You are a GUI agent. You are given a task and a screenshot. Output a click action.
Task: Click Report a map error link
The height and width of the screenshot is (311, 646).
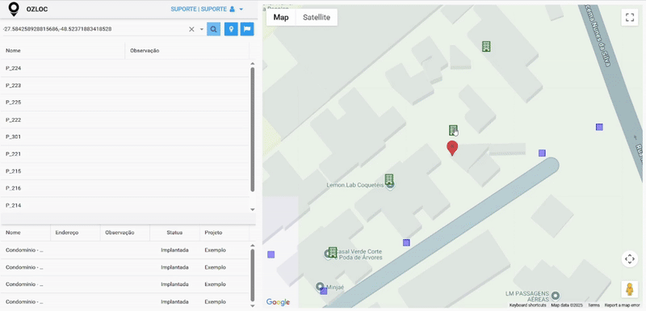622,305
